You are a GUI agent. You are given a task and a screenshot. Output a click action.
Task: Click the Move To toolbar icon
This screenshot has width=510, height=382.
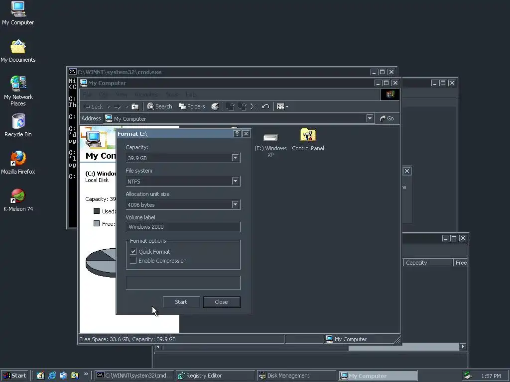coord(230,106)
